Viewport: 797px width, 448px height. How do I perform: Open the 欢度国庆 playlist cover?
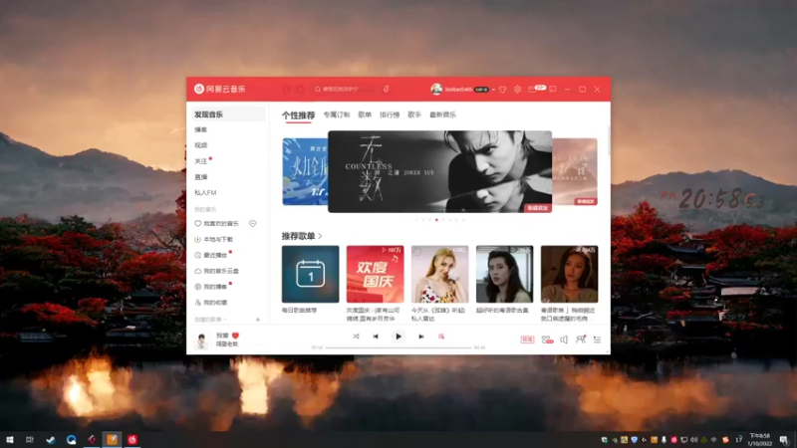pyautogui.click(x=376, y=275)
